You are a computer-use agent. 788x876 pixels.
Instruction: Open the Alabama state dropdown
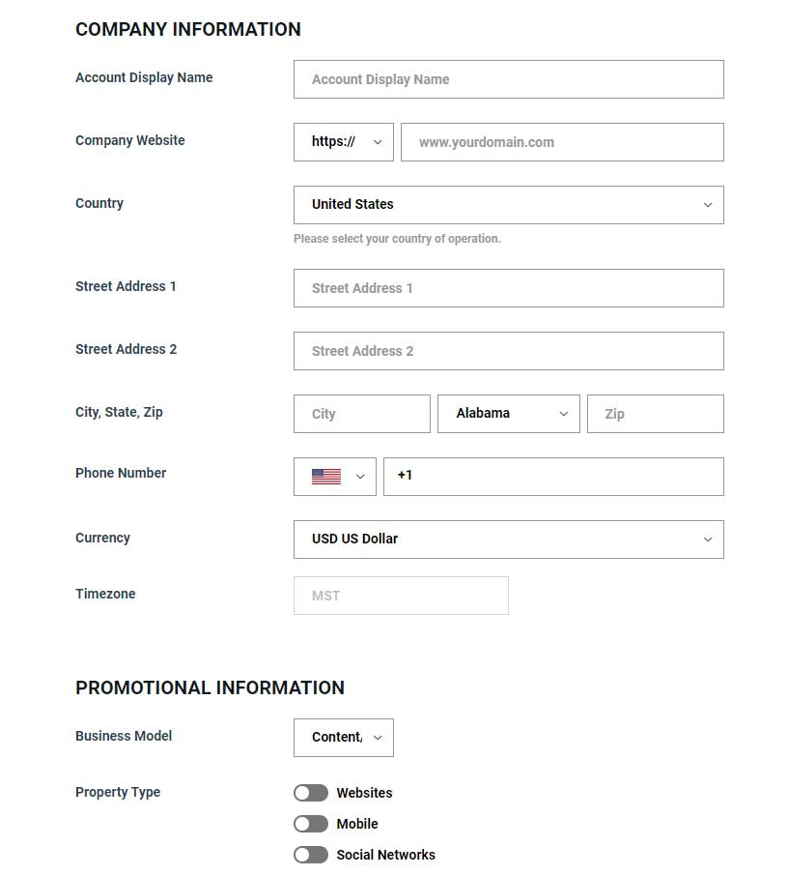pyautogui.click(x=509, y=414)
